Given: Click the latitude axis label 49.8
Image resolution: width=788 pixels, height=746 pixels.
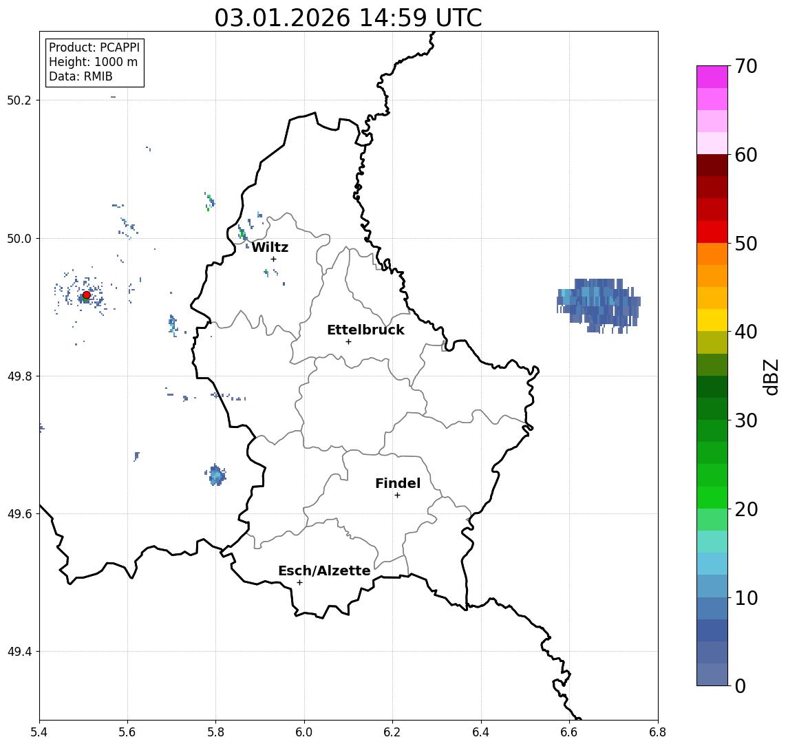Looking at the screenshot, I should (x=19, y=376).
